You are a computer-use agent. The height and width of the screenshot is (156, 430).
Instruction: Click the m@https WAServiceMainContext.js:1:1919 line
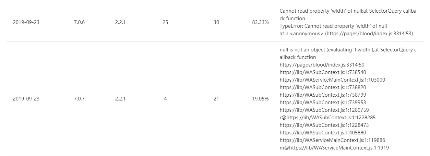pos(334,148)
